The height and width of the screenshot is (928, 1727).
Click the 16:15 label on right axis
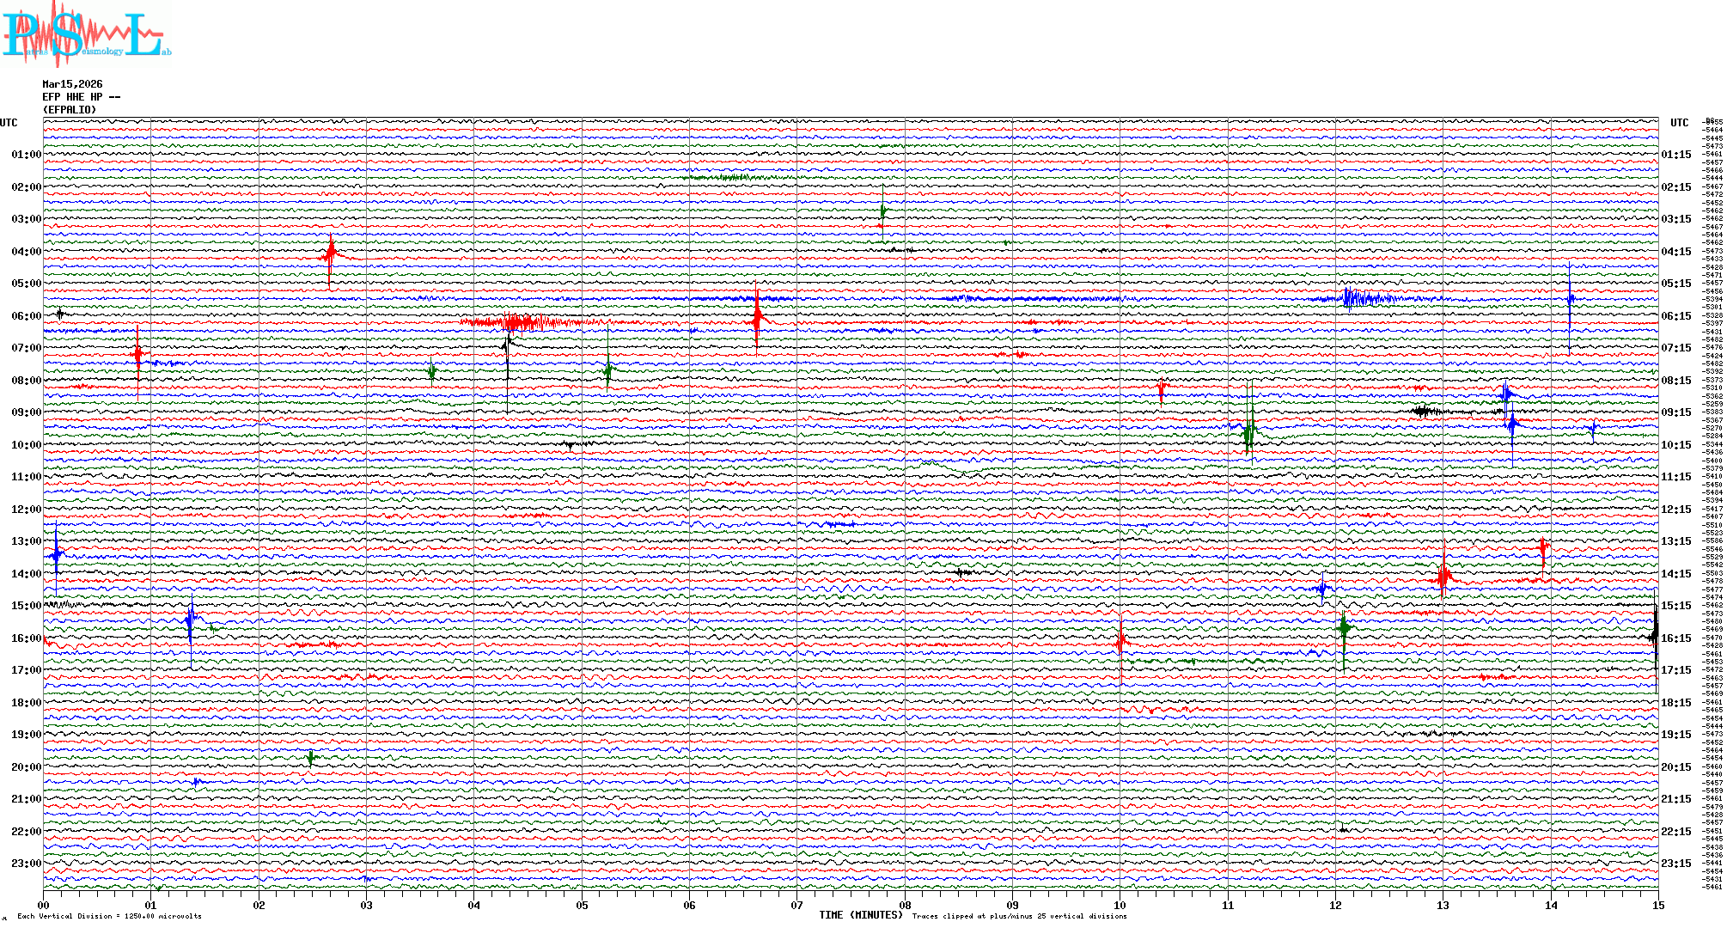point(1675,638)
